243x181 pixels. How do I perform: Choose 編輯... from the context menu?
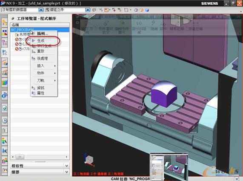(x=44, y=33)
